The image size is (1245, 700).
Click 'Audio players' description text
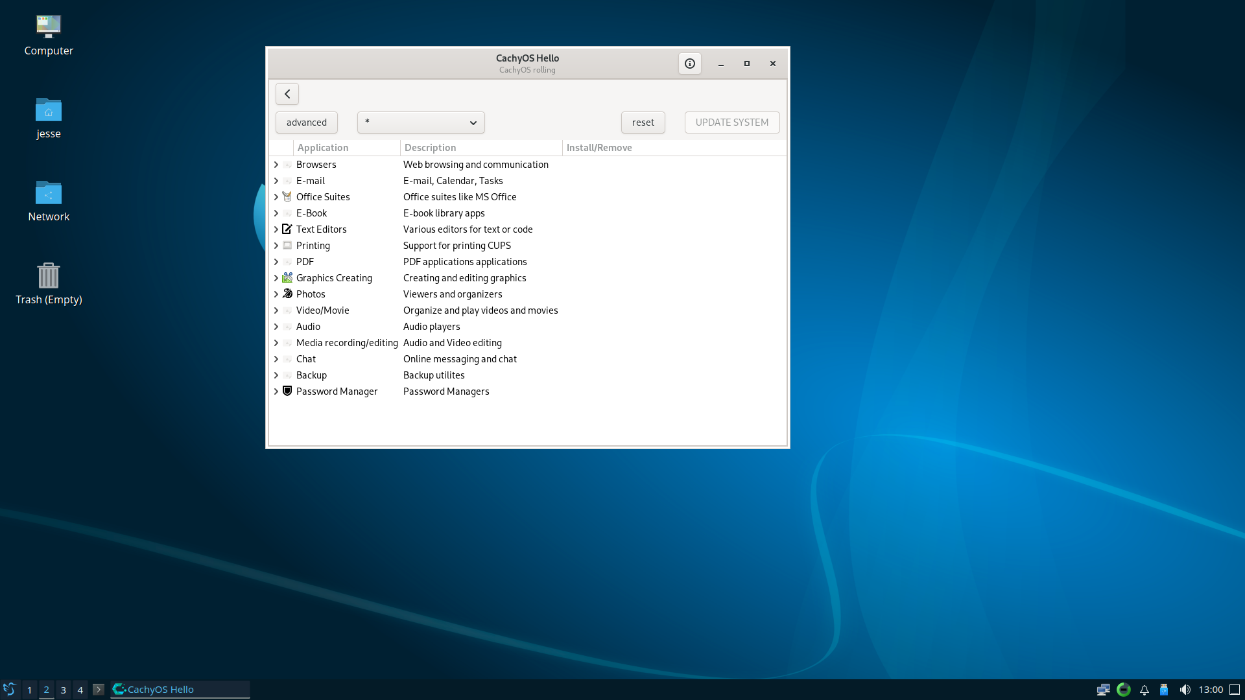coord(432,327)
